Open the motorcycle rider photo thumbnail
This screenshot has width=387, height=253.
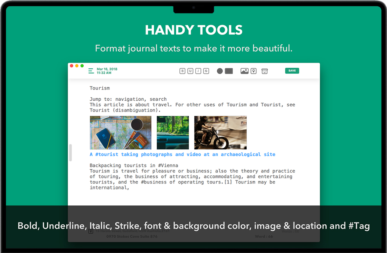[220, 133]
